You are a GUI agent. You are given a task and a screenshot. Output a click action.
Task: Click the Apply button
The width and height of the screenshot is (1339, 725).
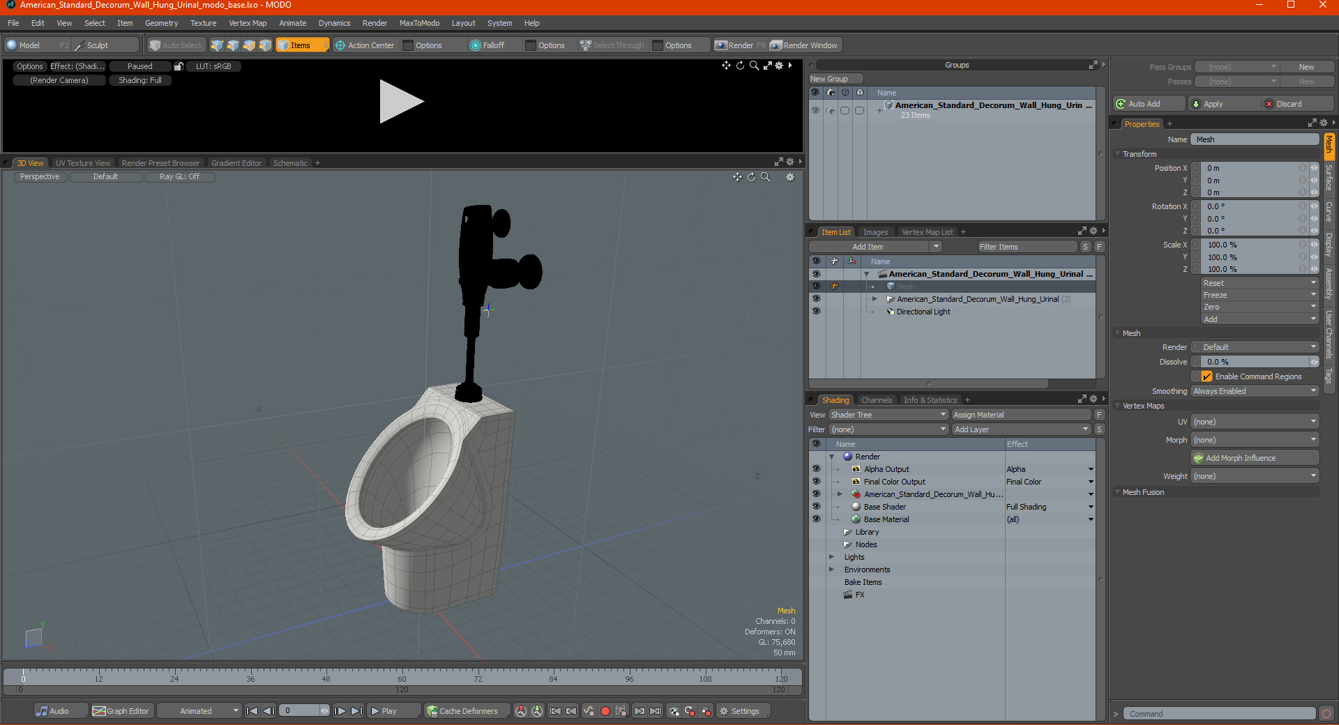(x=1224, y=104)
